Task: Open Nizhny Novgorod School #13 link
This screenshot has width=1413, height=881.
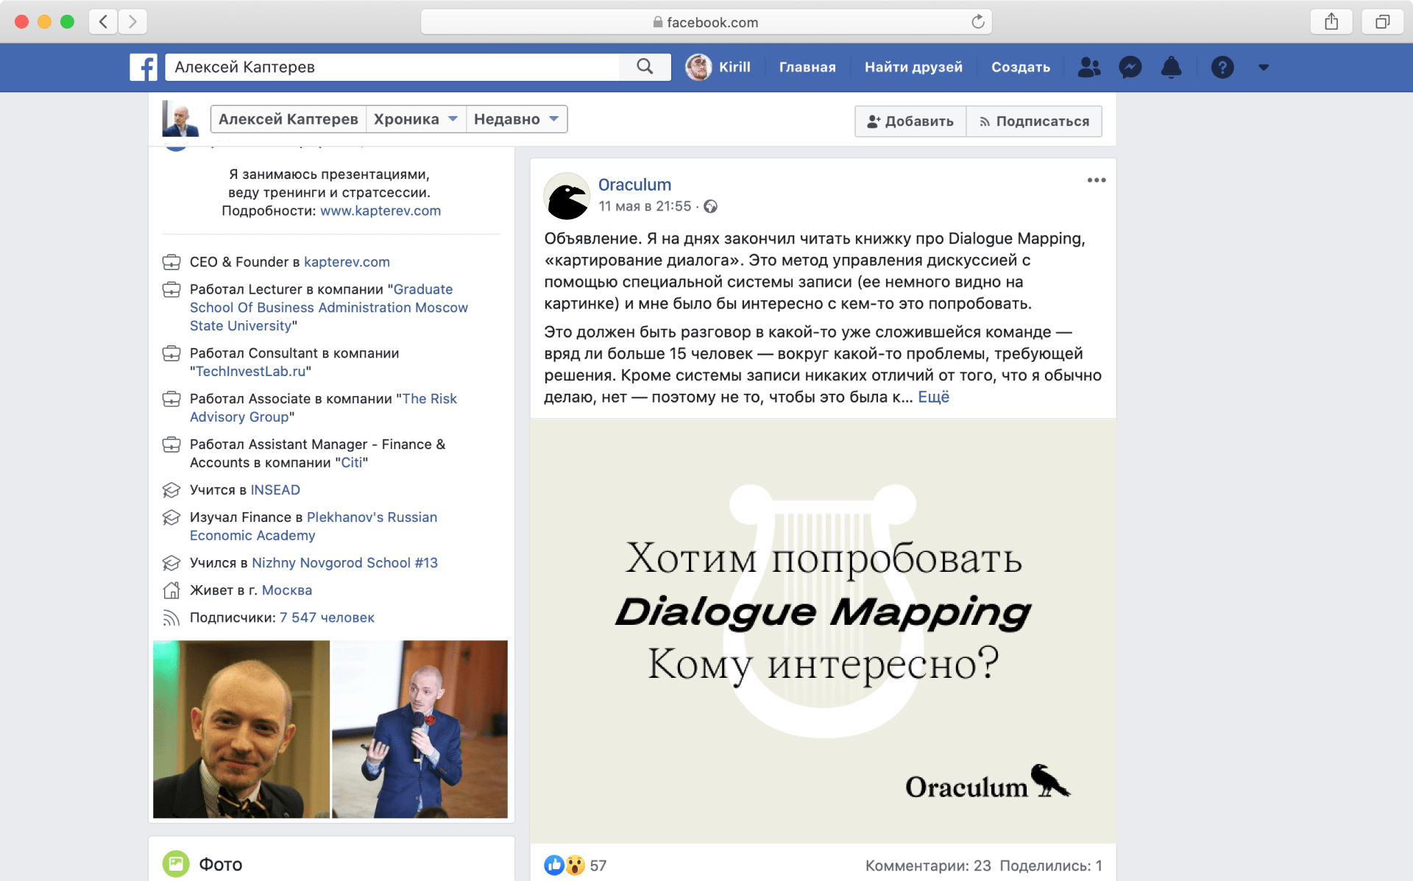Action: click(344, 563)
